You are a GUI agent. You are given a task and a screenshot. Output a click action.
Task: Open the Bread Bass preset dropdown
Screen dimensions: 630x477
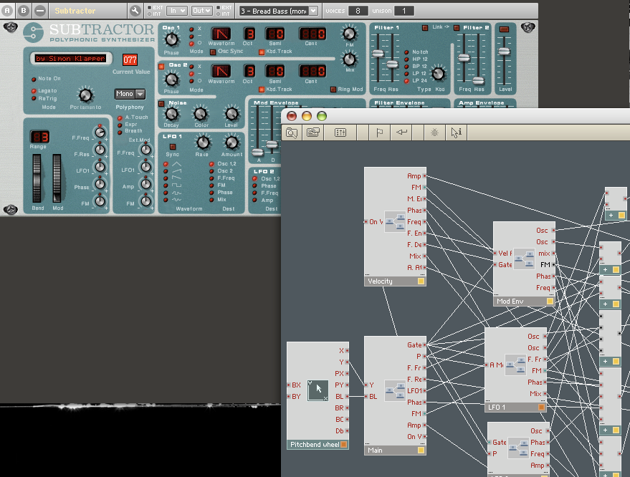coord(279,11)
